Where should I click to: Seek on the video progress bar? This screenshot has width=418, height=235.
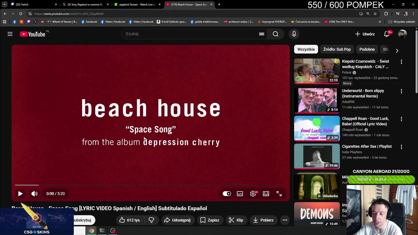click(x=151, y=185)
